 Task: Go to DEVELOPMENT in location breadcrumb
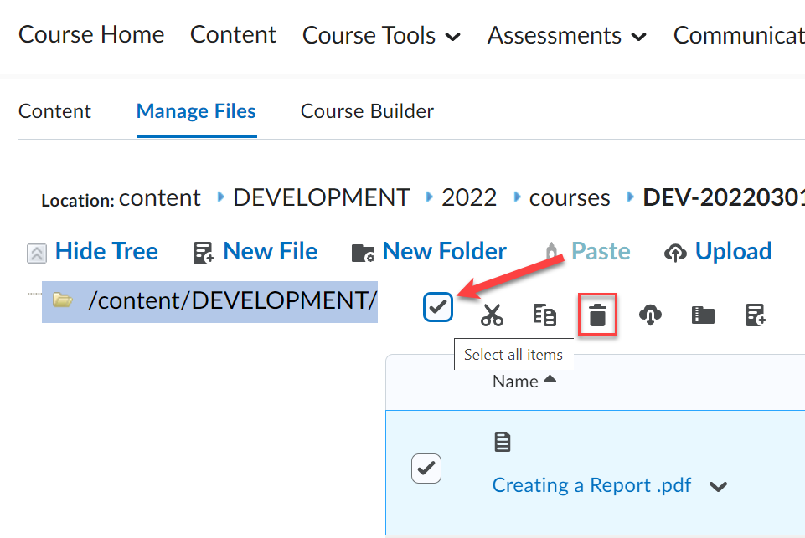(x=322, y=198)
